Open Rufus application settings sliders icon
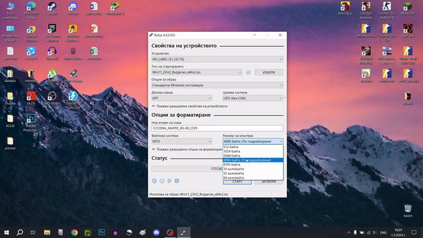 169,180
